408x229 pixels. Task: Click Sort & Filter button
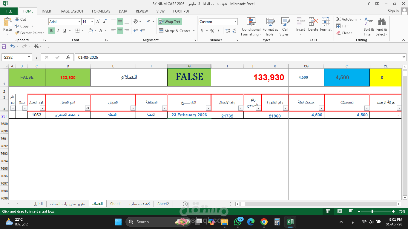coord(369,27)
